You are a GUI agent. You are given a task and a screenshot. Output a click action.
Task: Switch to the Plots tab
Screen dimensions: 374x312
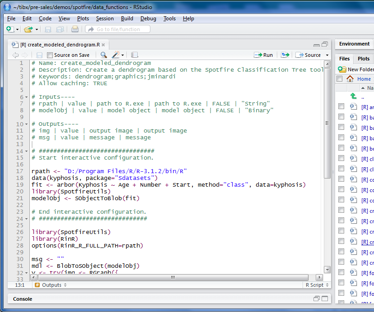tap(364, 58)
